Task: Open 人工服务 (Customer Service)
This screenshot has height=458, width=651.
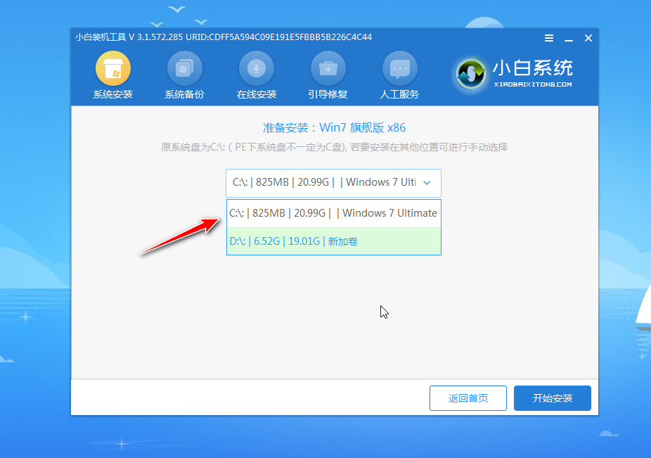Action: 399,74
